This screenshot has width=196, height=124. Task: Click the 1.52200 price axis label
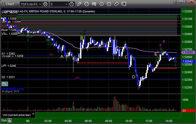(x=187, y=87)
